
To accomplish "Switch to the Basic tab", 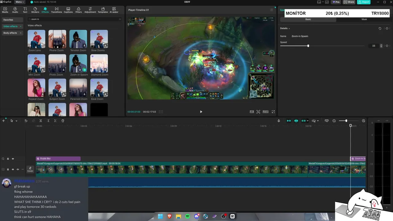I will pyautogui.click(x=308, y=19).
